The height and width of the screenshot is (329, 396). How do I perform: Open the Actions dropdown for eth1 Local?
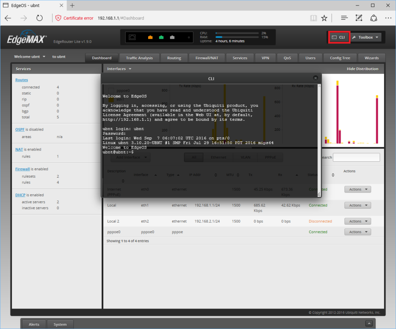(x=357, y=205)
